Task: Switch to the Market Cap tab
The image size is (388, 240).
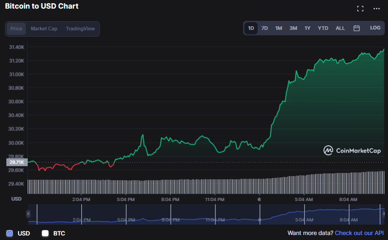Action: click(x=44, y=29)
